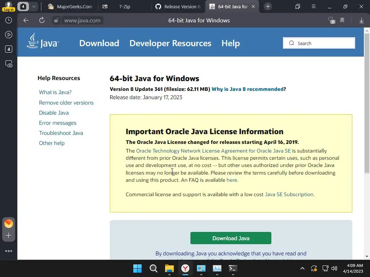Open the video player sidebar icon
Screen dimensions: 370x277
(9, 35)
